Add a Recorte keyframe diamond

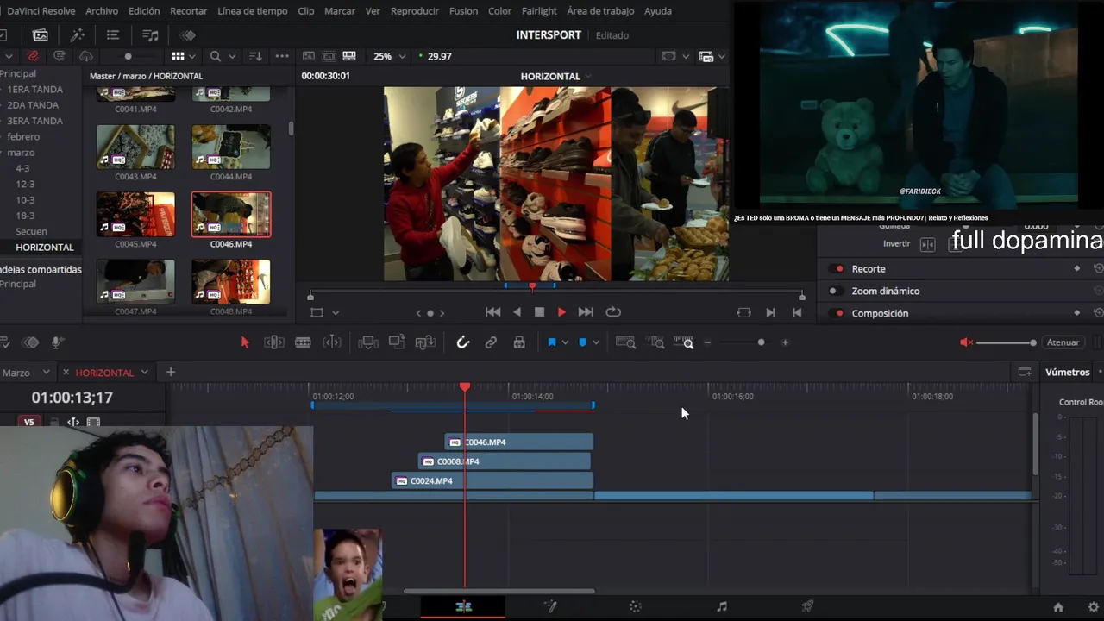coord(1076,268)
